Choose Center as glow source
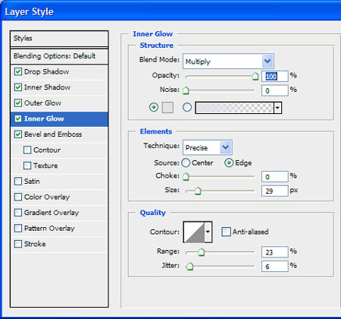This screenshot has width=341, height=319. (x=186, y=163)
